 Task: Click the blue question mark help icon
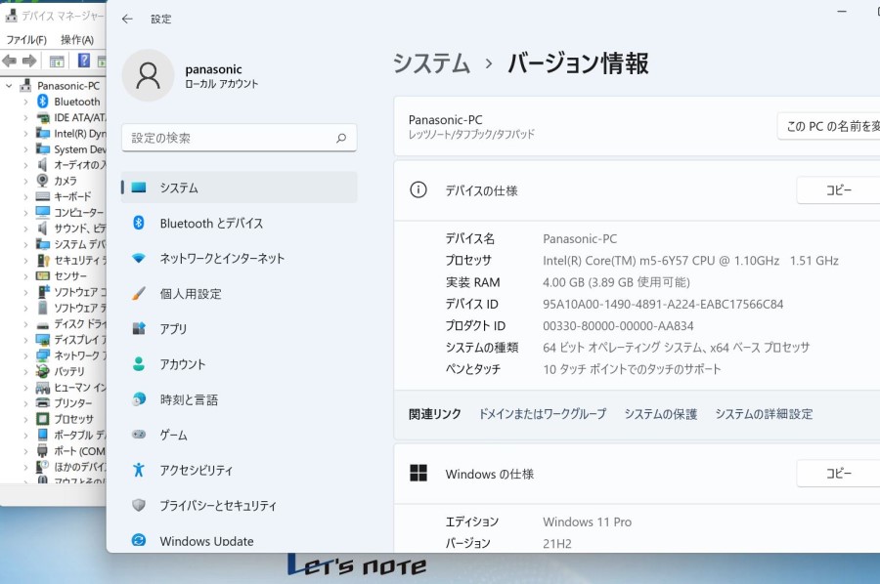click(84, 60)
